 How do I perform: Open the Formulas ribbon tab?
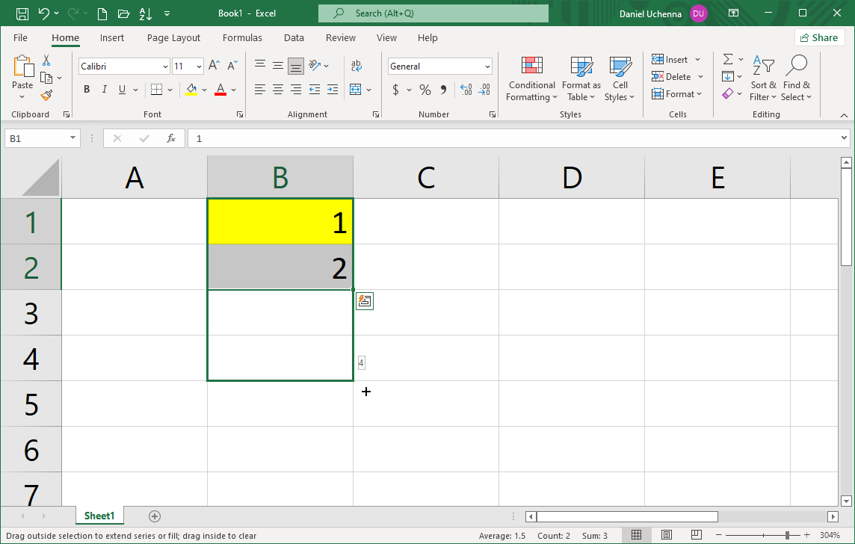click(242, 38)
